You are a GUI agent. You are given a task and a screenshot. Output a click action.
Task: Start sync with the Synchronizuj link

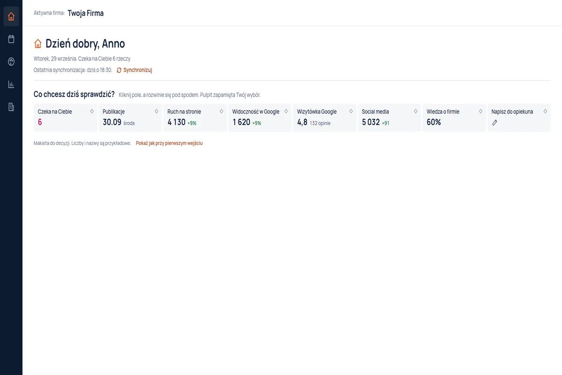pos(134,70)
